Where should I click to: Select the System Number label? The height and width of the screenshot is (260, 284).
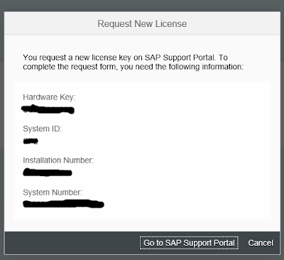click(53, 193)
